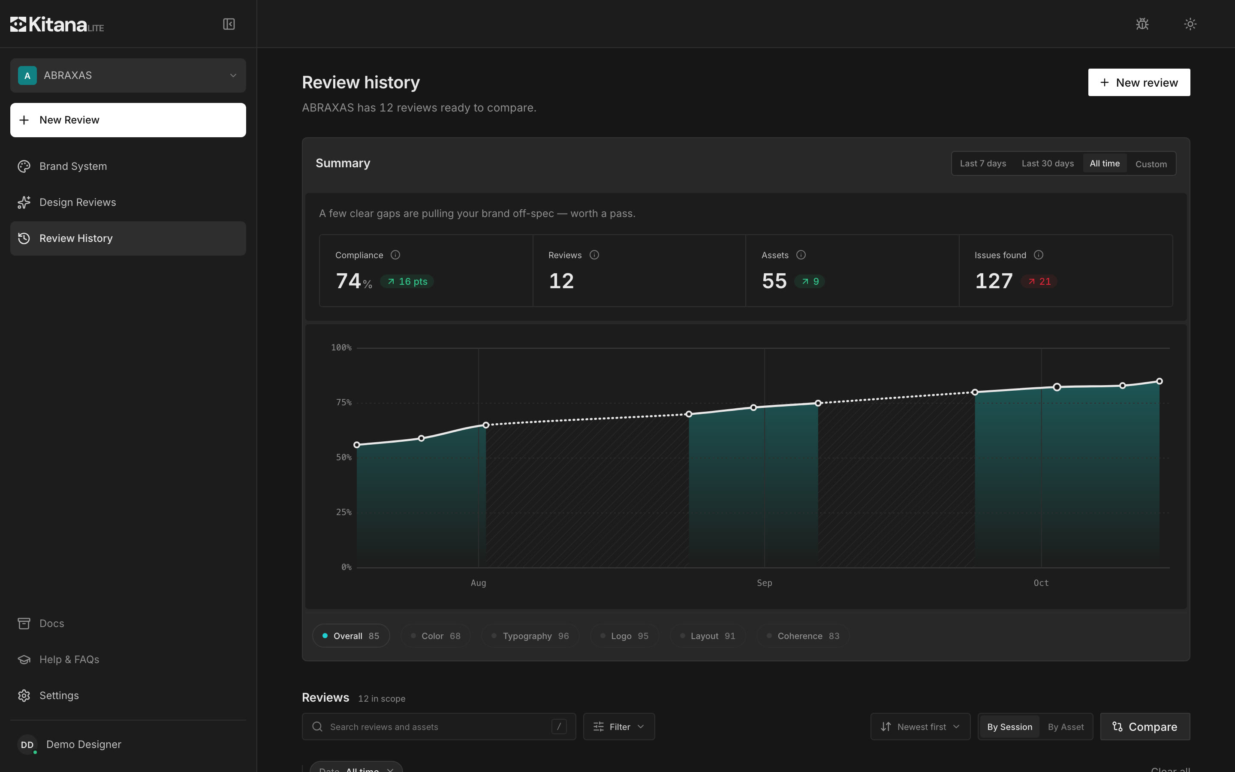
Task: Click the assets change badge 9
Action: [810, 281]
